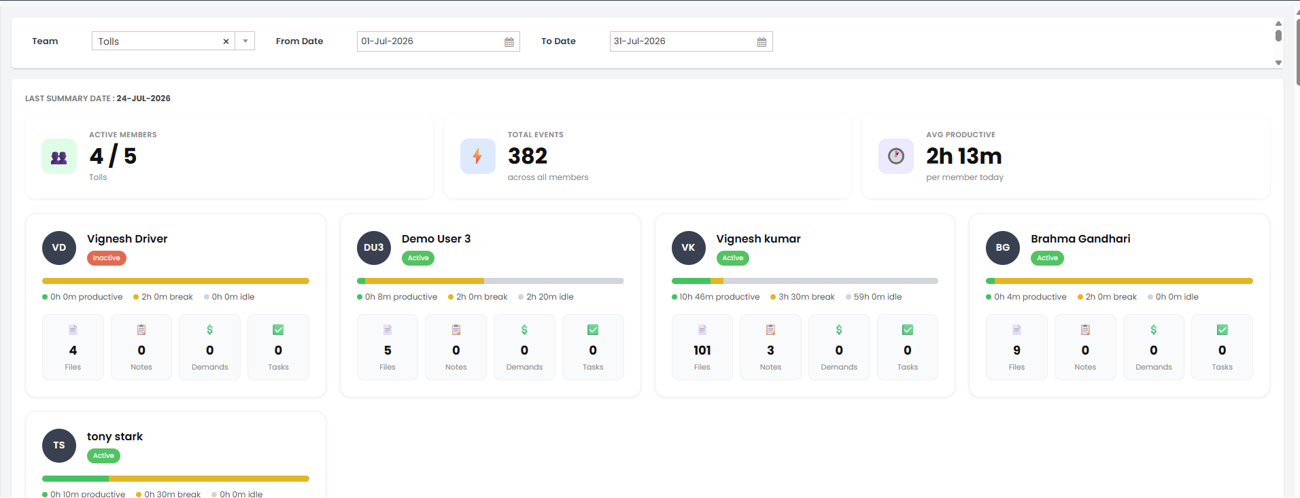Click the VK avatar for Vignesh kumar
Screen dimensions: 1300x498
coord(688,248)
